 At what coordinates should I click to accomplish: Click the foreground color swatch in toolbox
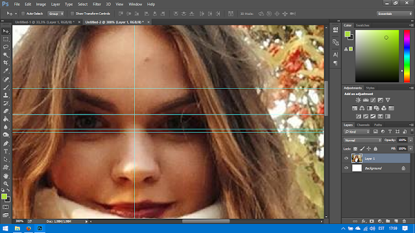coord(4,196)
